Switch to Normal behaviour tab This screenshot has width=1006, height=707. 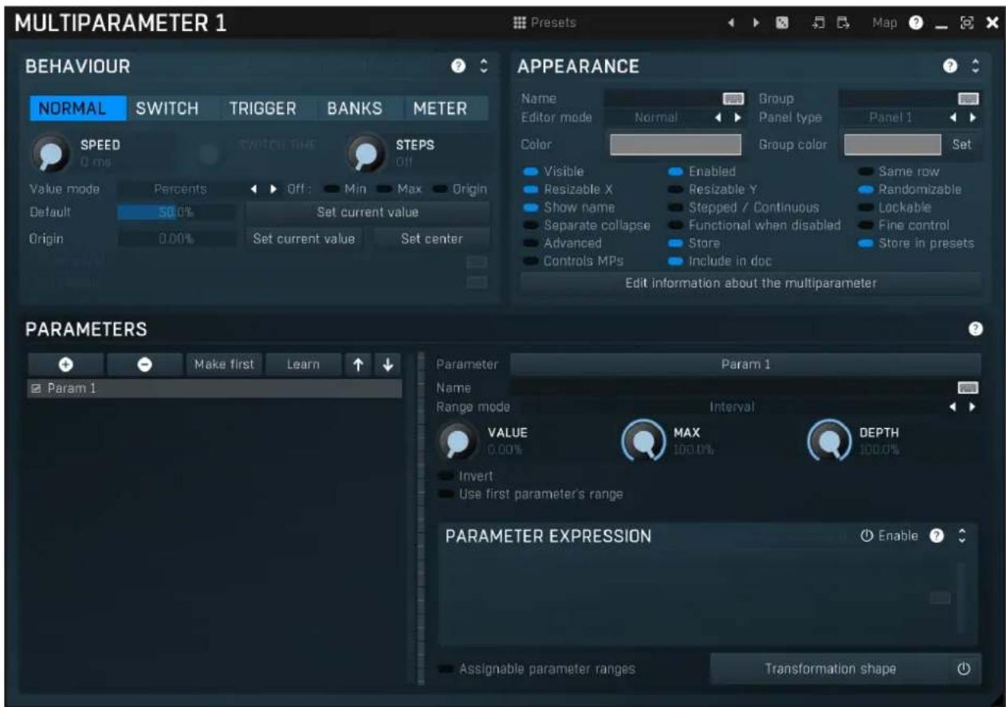click(x=78, y=109)
